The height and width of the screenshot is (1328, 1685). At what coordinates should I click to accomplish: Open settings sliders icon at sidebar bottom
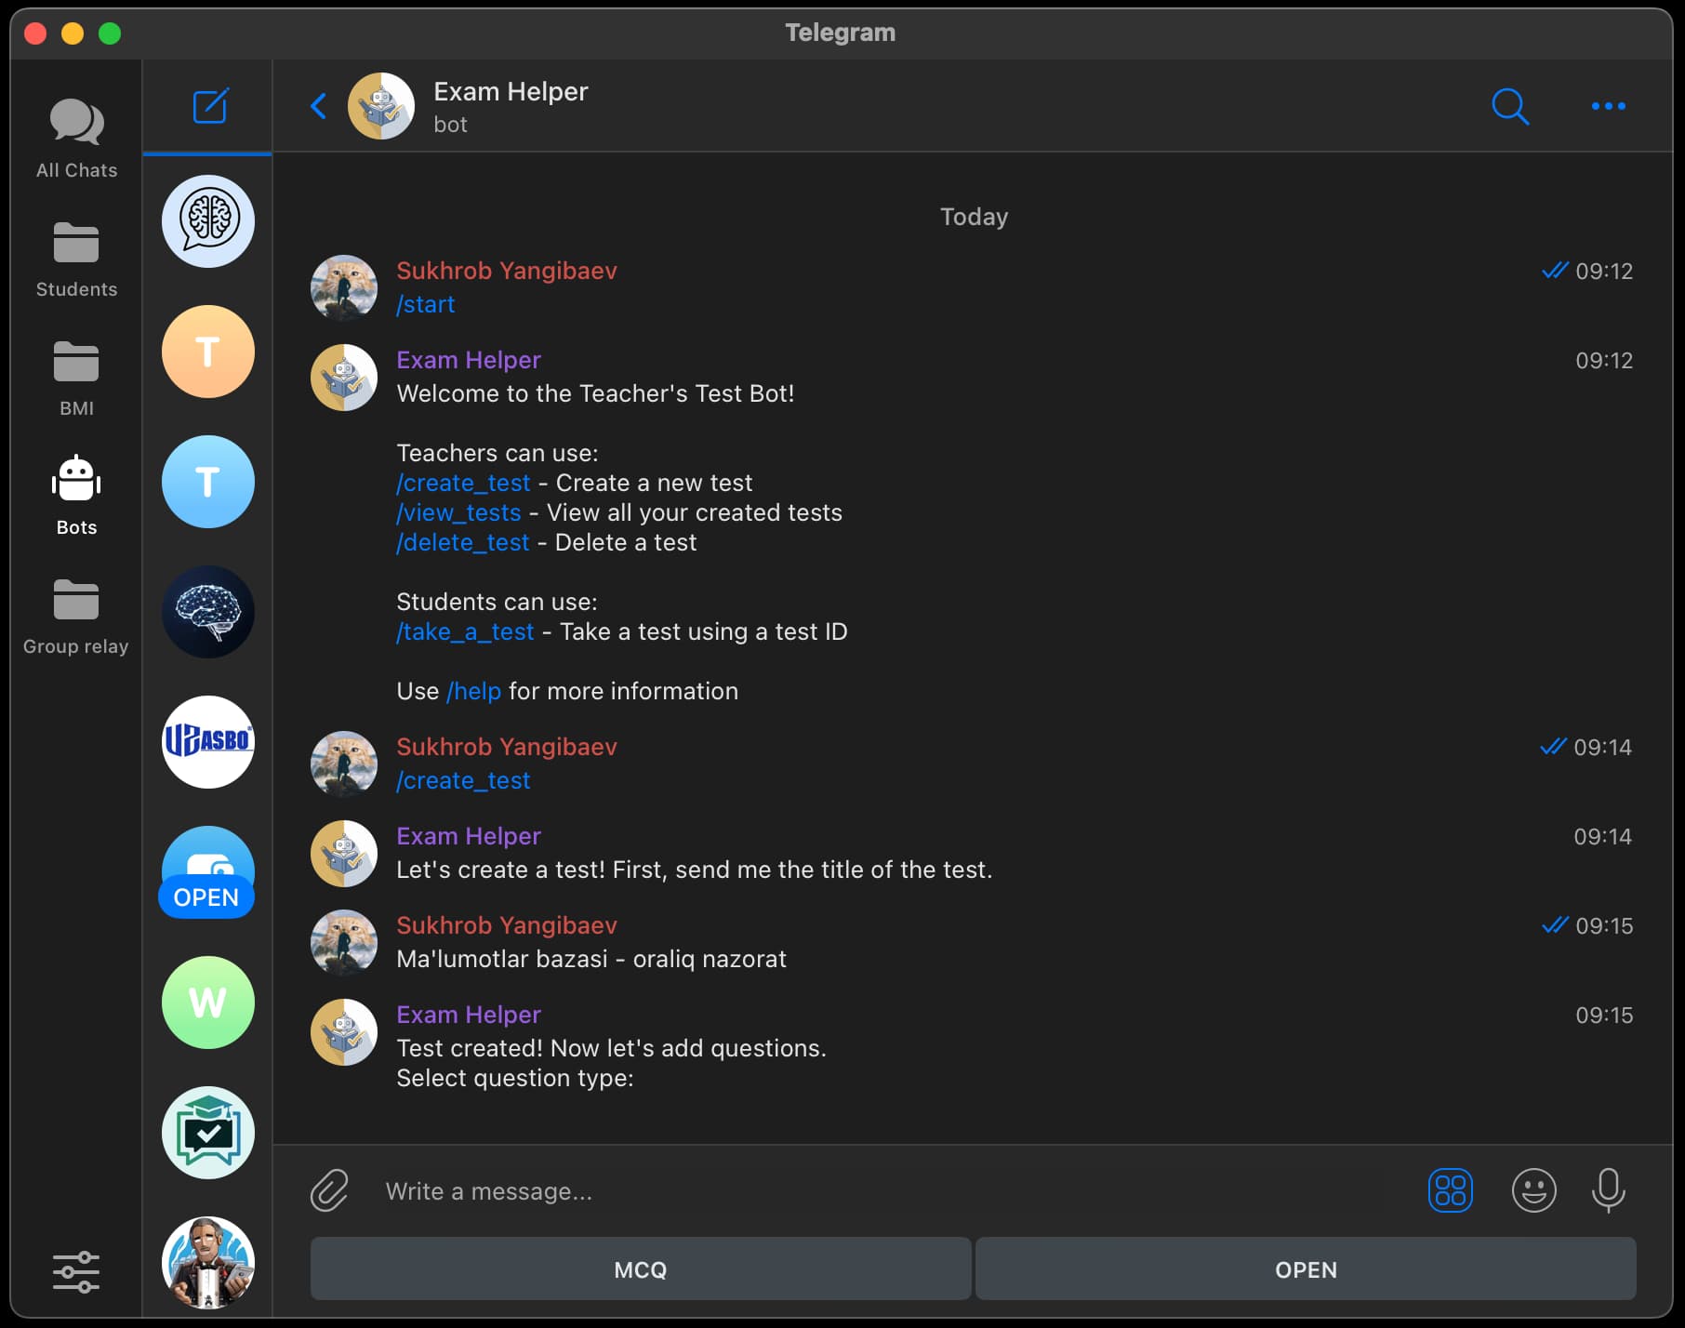tap(76, 1271)
